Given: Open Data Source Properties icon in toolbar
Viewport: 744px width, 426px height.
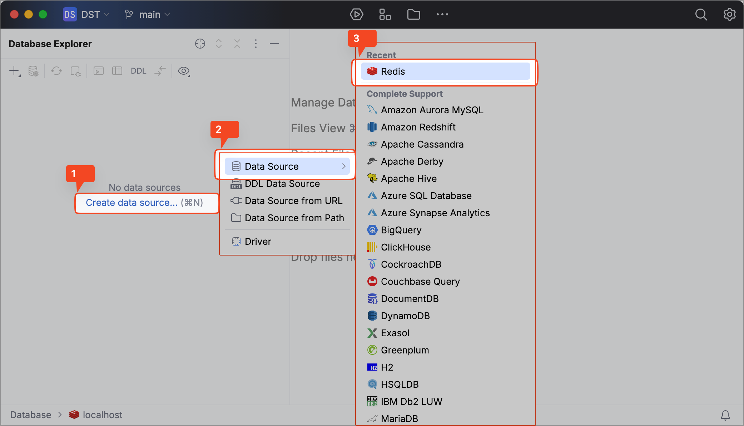Looking at the screenshot, I should point(33,71).
